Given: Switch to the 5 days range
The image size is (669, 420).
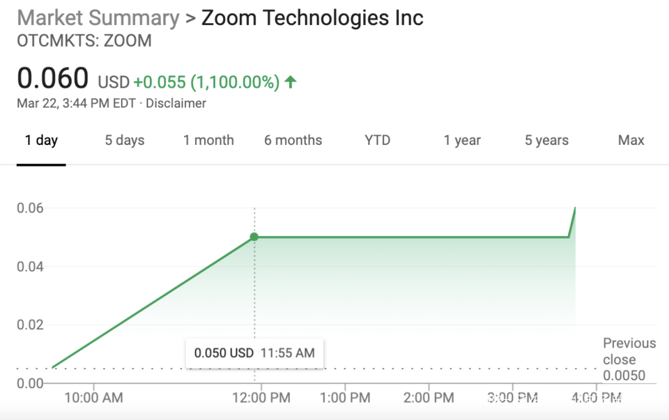Looking at the screenshot, I should coord(125,141).
